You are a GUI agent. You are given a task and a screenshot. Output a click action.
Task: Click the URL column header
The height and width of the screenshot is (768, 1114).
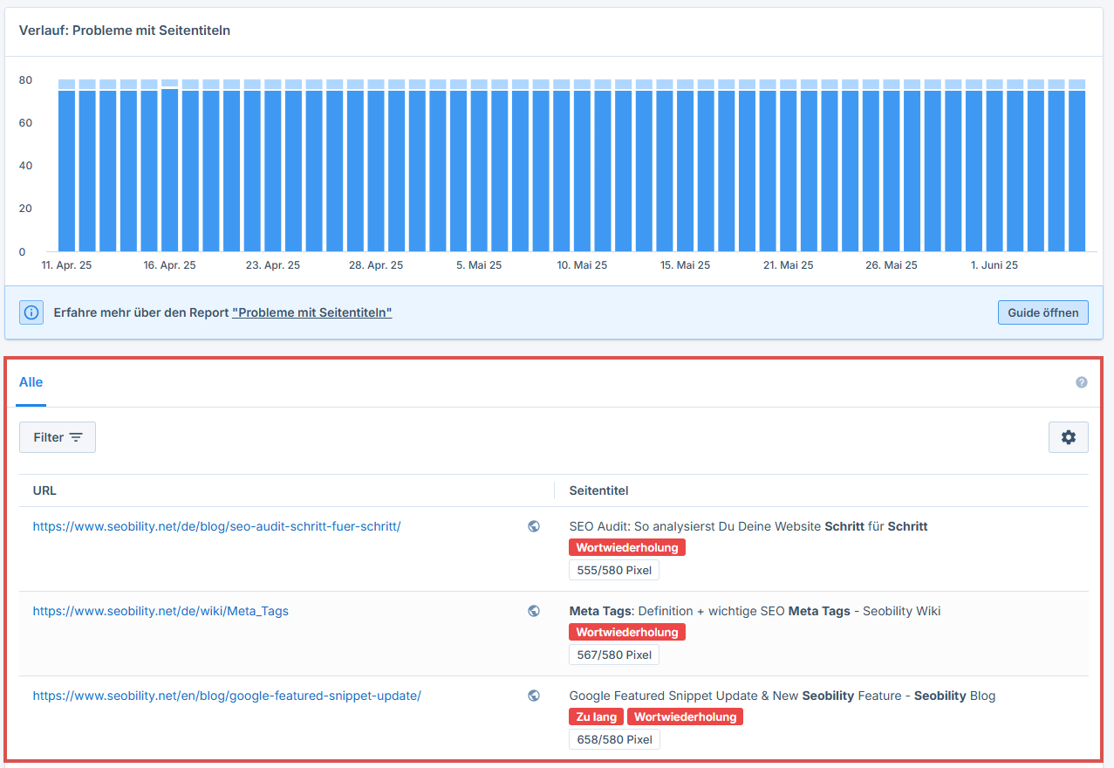(44, 490)
